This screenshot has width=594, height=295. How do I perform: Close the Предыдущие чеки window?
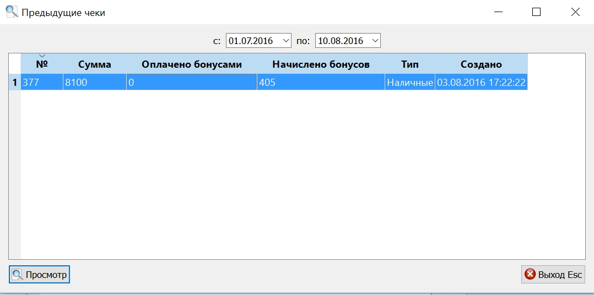575,12
